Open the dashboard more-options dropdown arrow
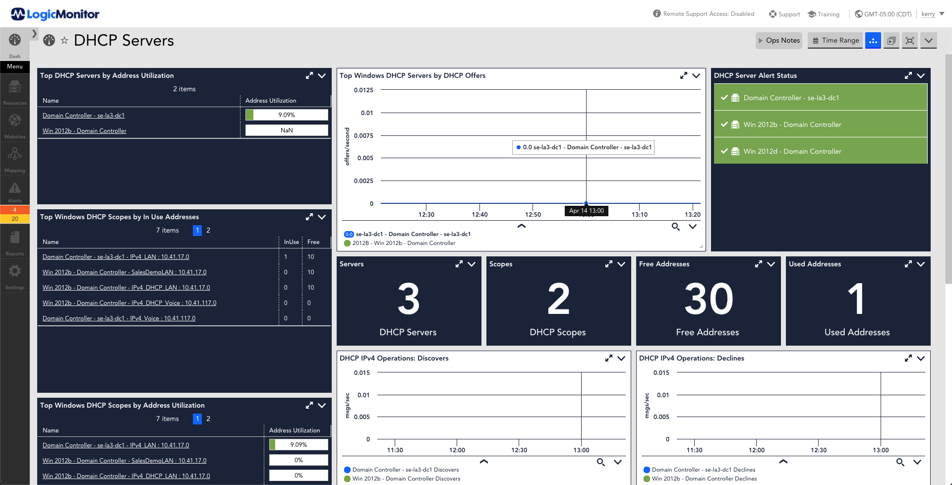 pyautogui.click(x=929, y=41)
